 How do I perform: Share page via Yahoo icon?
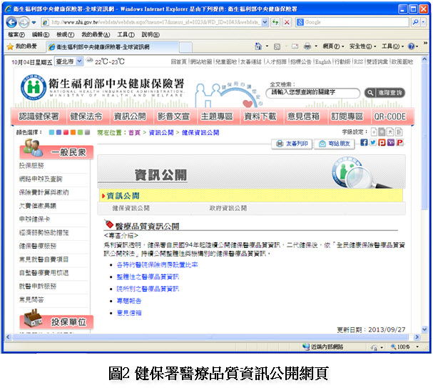click(391, 142)
